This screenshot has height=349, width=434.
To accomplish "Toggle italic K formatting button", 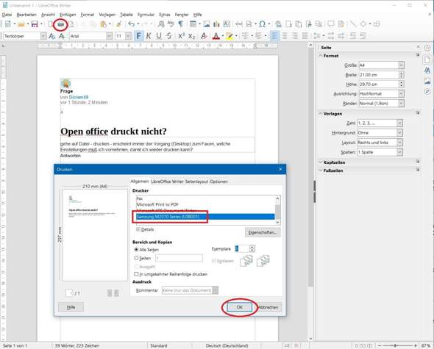I will [149, 36].
